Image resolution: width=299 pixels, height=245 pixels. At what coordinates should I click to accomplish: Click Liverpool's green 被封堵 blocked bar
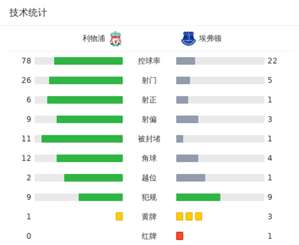coord(82,139)
